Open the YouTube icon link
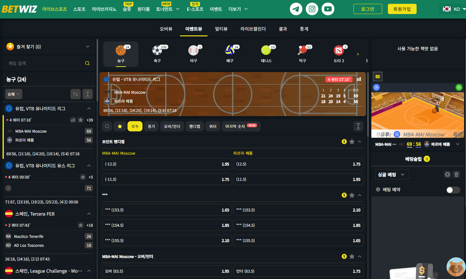This screenshot has height=279, width=466. 328,9
